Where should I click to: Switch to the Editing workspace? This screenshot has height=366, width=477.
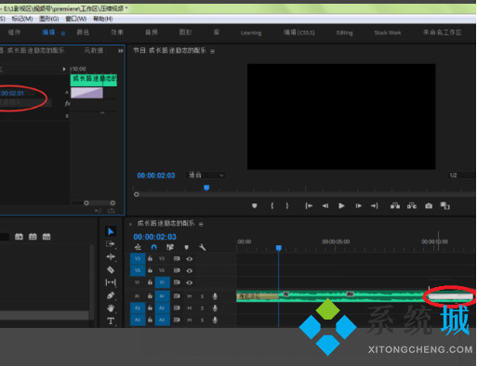(345, 33)
